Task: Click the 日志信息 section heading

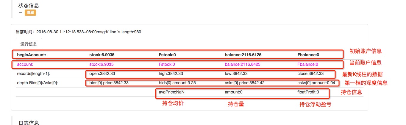Action: click(29, 123)
